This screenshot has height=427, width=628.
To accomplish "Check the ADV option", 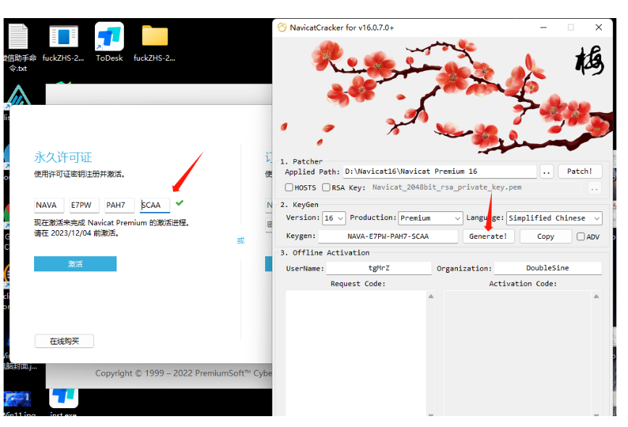I will pos(581,237).
